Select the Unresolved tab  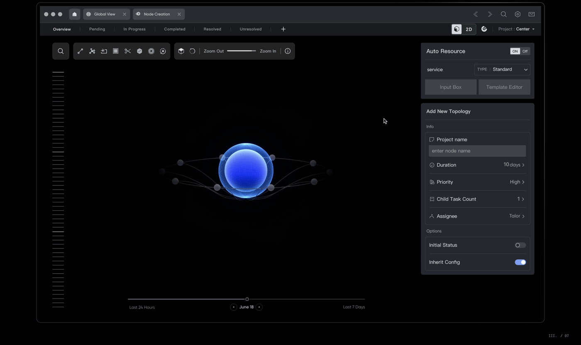point(251,29)
